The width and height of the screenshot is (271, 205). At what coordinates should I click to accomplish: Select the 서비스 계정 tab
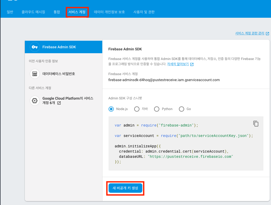coord(77,12)
